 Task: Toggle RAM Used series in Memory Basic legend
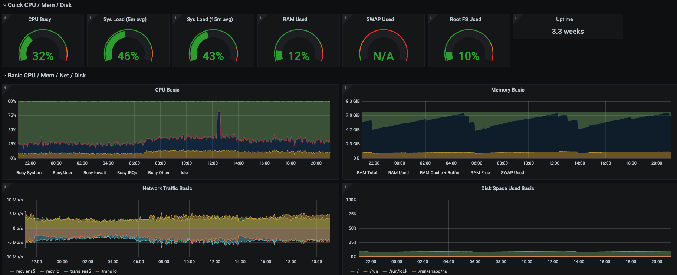(398, 173)
